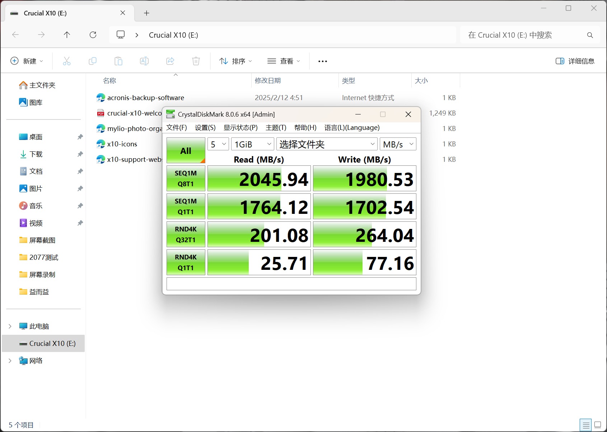The height and width of the screenshot is (432, 607).
Task: Open the 新建 dropdown menu
Action: [x=27, y=61]
